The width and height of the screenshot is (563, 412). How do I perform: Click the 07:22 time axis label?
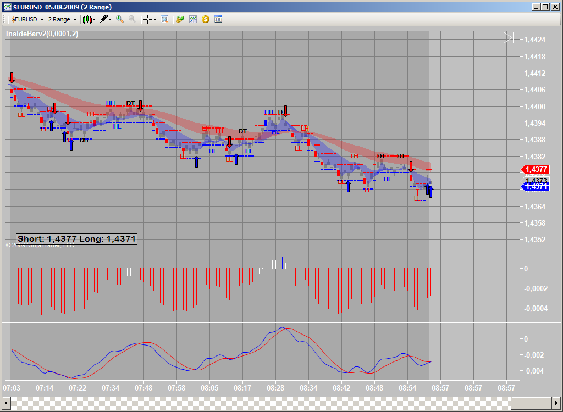tap(78, 388)
